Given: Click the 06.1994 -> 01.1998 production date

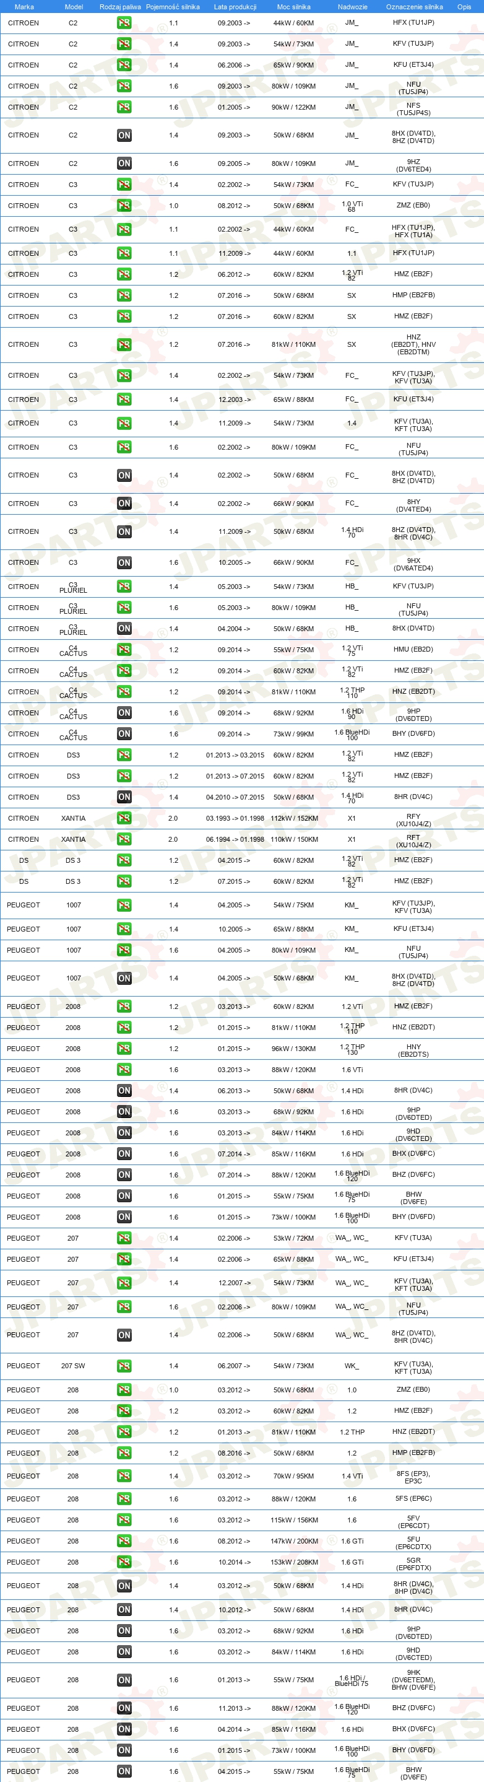Looking at the screenshot, I should click(235, 839).
